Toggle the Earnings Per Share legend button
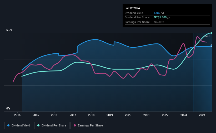The image size is (216, 133). [88, 126]
